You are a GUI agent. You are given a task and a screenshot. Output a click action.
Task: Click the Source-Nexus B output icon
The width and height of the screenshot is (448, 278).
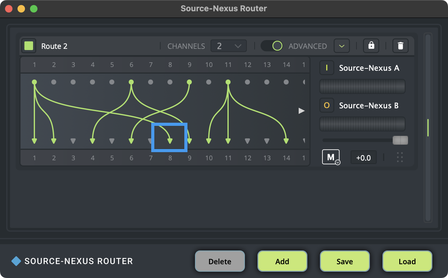click(327, 106)
